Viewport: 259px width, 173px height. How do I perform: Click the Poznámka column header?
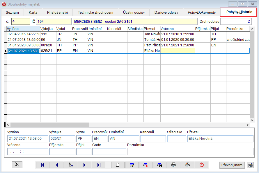238,29
